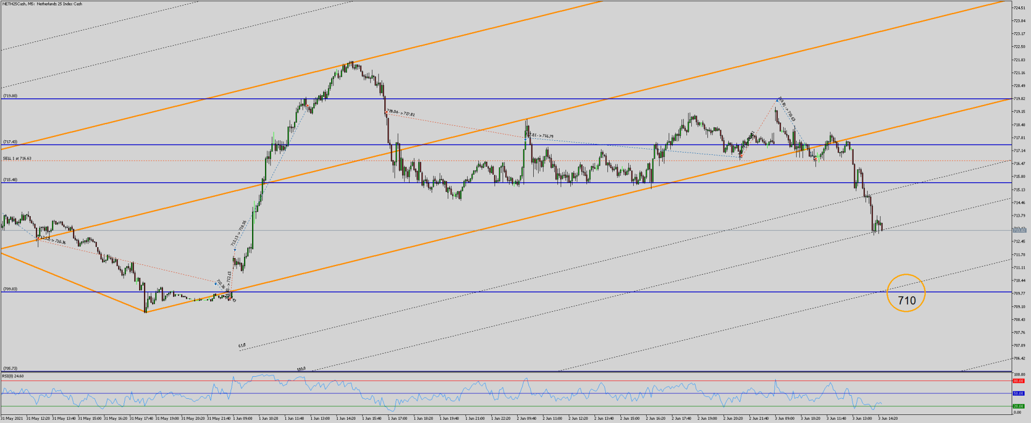Click the 100.00 RSI scale value

[1019, 374]
